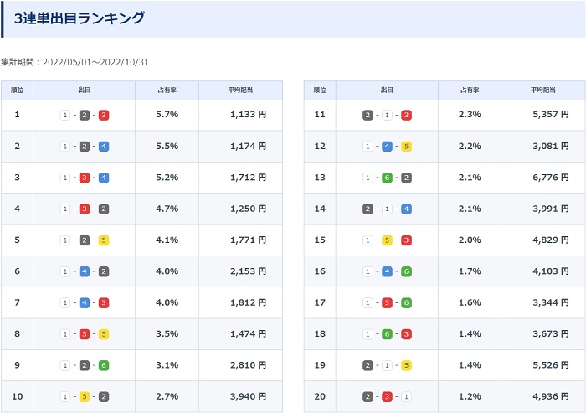Click the green 6 badge in rank 9 row
This screenshot has width=586, height=413.
pos(104,365)
